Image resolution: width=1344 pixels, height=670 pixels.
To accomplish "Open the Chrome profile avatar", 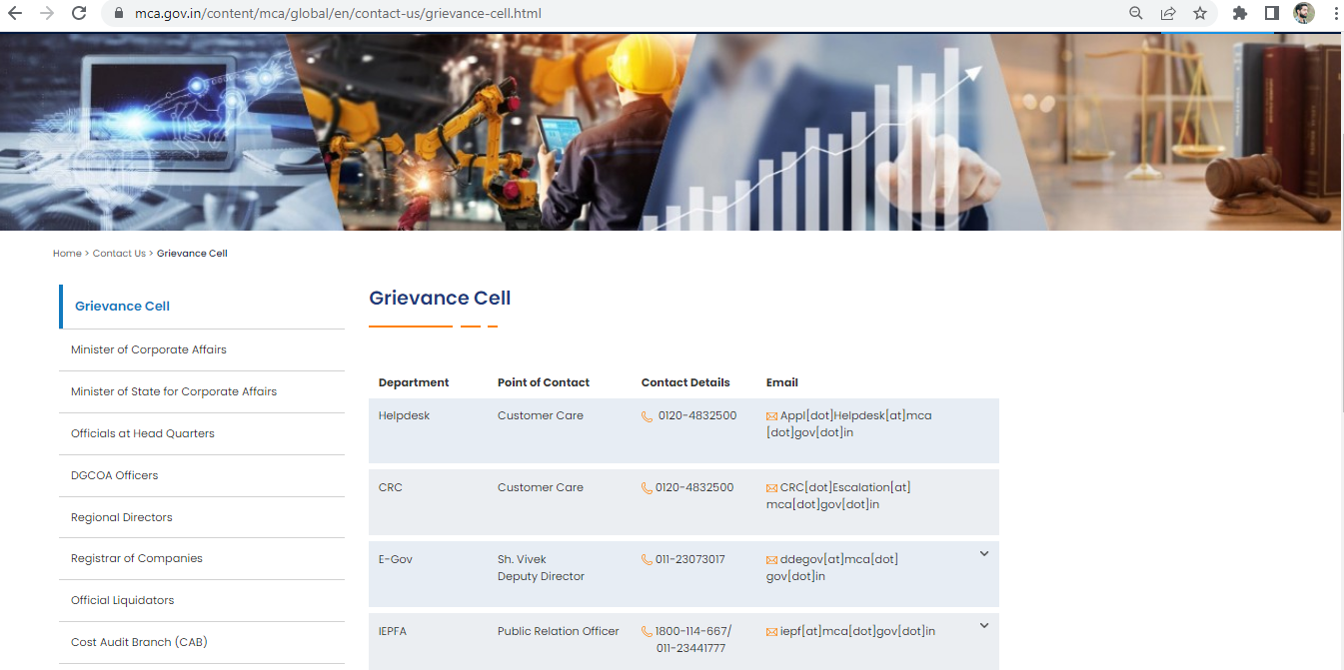I will click(1304, 13).
